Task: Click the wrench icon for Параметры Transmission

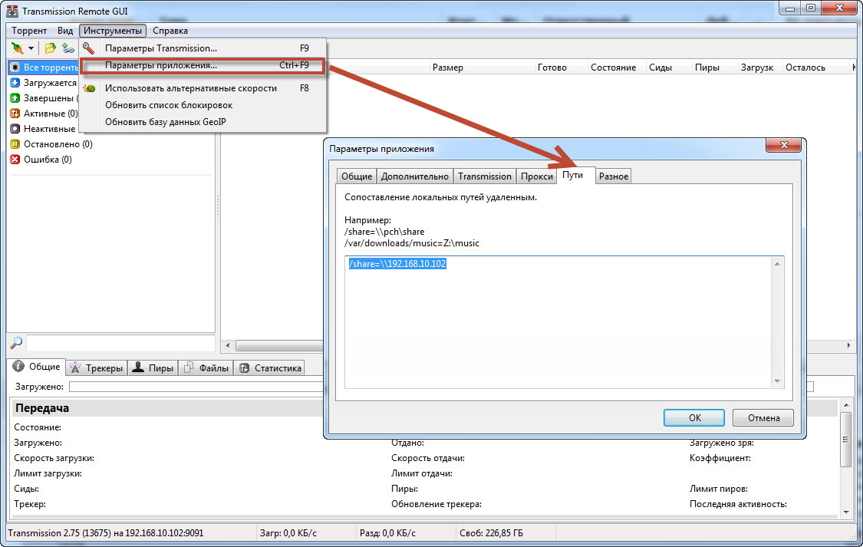Action: (x=89, y=48)
